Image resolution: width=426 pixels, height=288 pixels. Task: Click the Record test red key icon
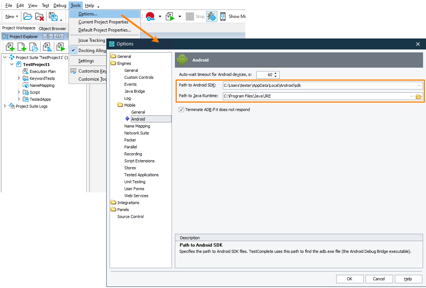150,16
